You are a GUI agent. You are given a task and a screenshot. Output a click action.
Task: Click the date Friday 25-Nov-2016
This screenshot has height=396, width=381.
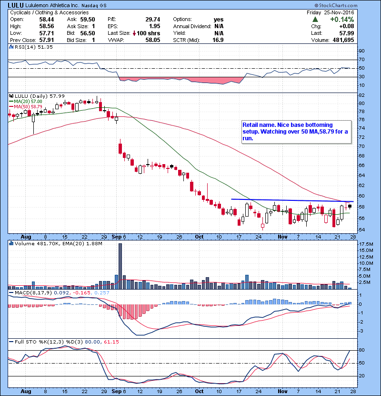pos(331,12)
